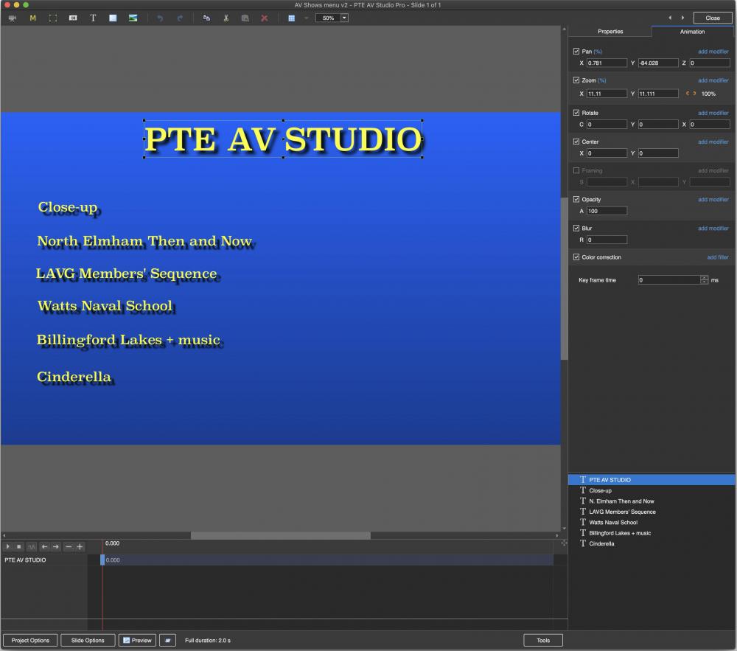Paste using the clipboard icon in the toolbar

[245, 18]
